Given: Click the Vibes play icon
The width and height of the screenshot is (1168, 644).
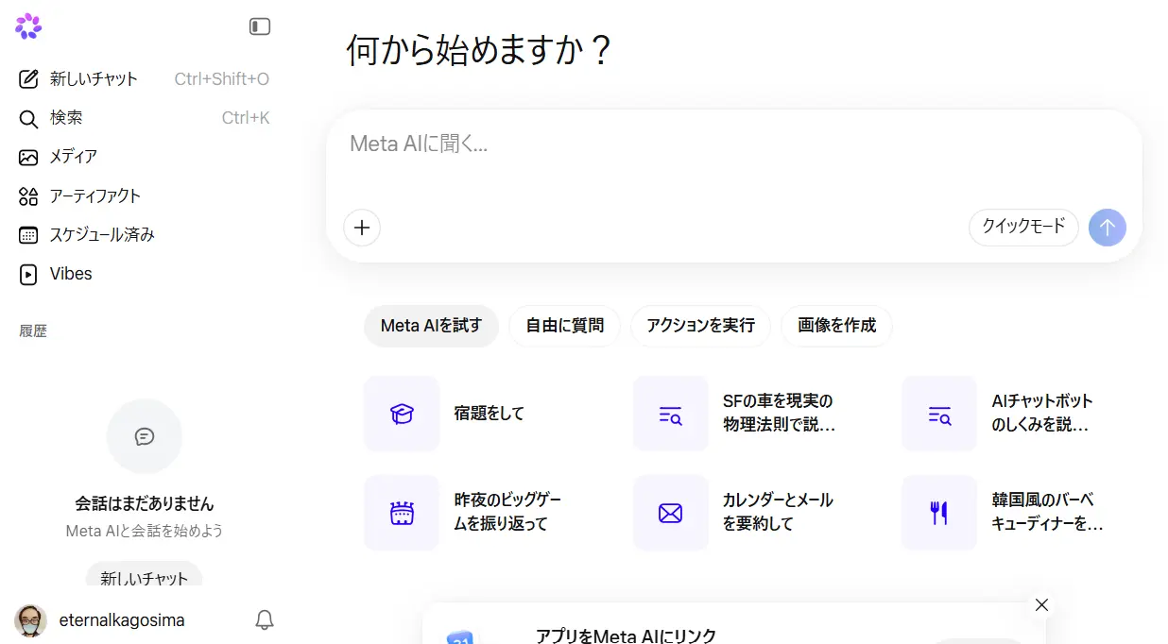Looking at the screenshot, I should click(x=28, y=274).
